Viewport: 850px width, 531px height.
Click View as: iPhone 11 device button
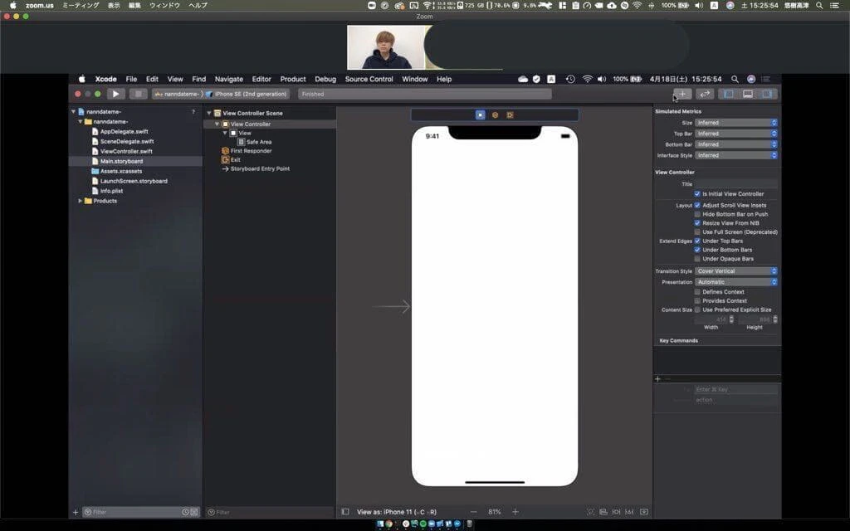tap(396, 512)
